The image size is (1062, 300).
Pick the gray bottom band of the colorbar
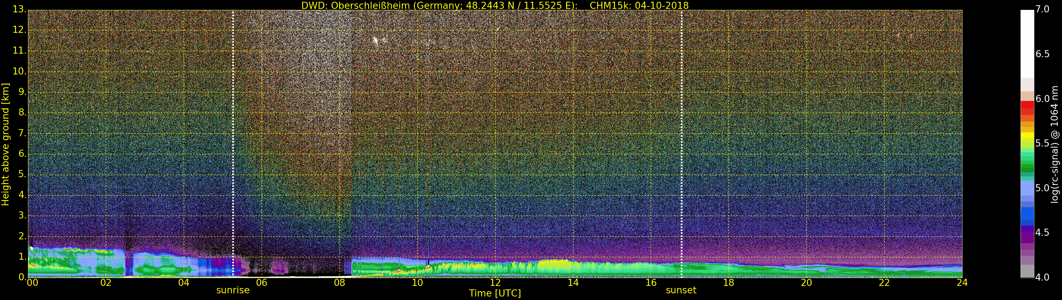[1027, 271]
